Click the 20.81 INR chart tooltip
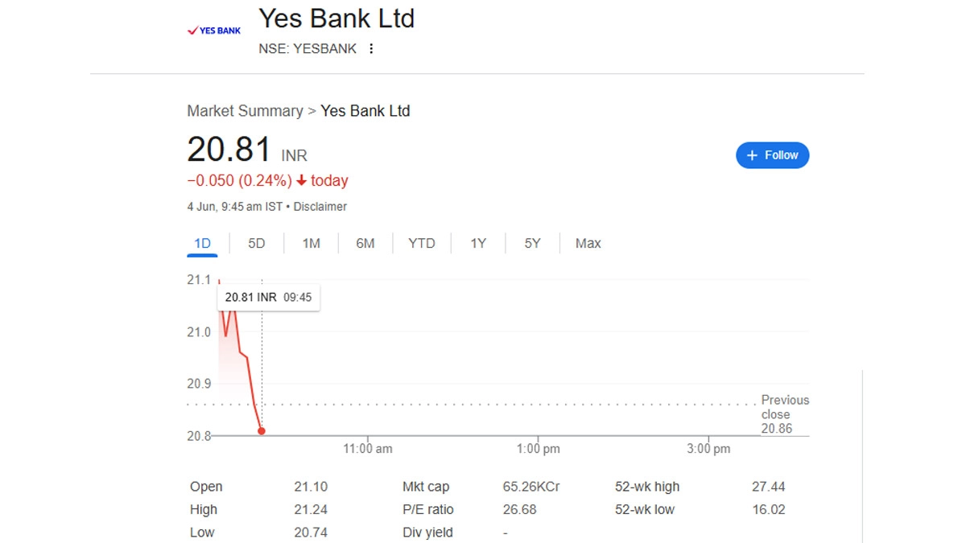 [268, 297]
